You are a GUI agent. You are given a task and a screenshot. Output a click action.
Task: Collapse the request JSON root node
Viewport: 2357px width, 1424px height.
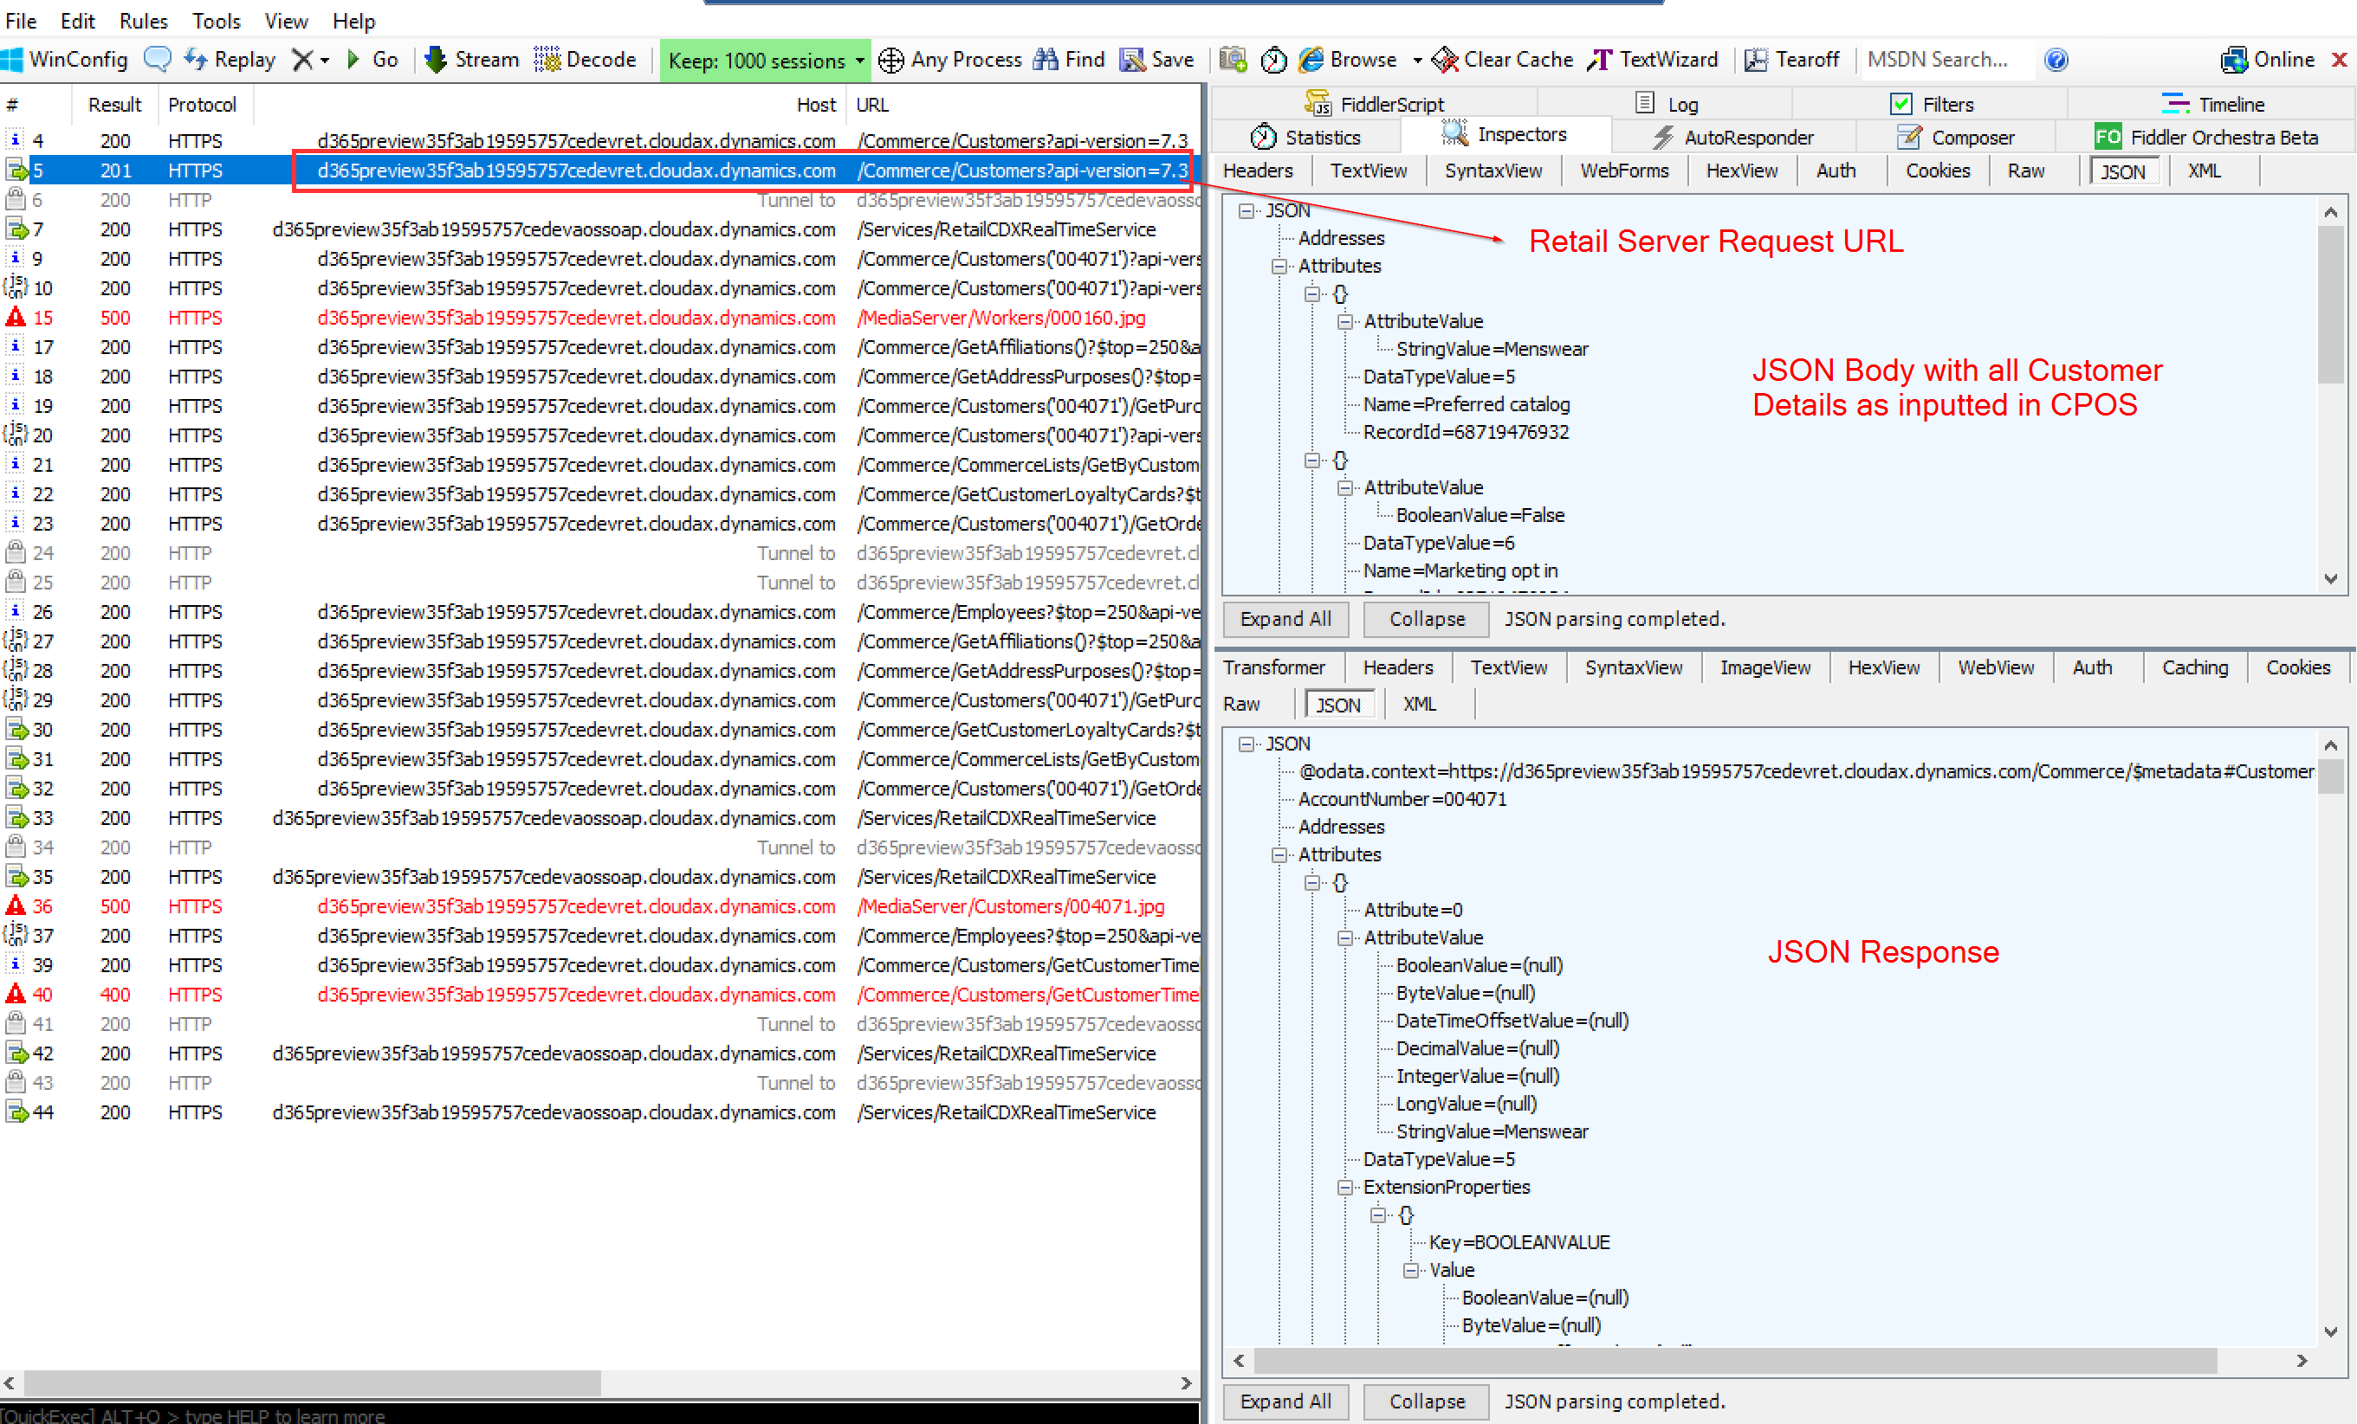point(1246,210)
